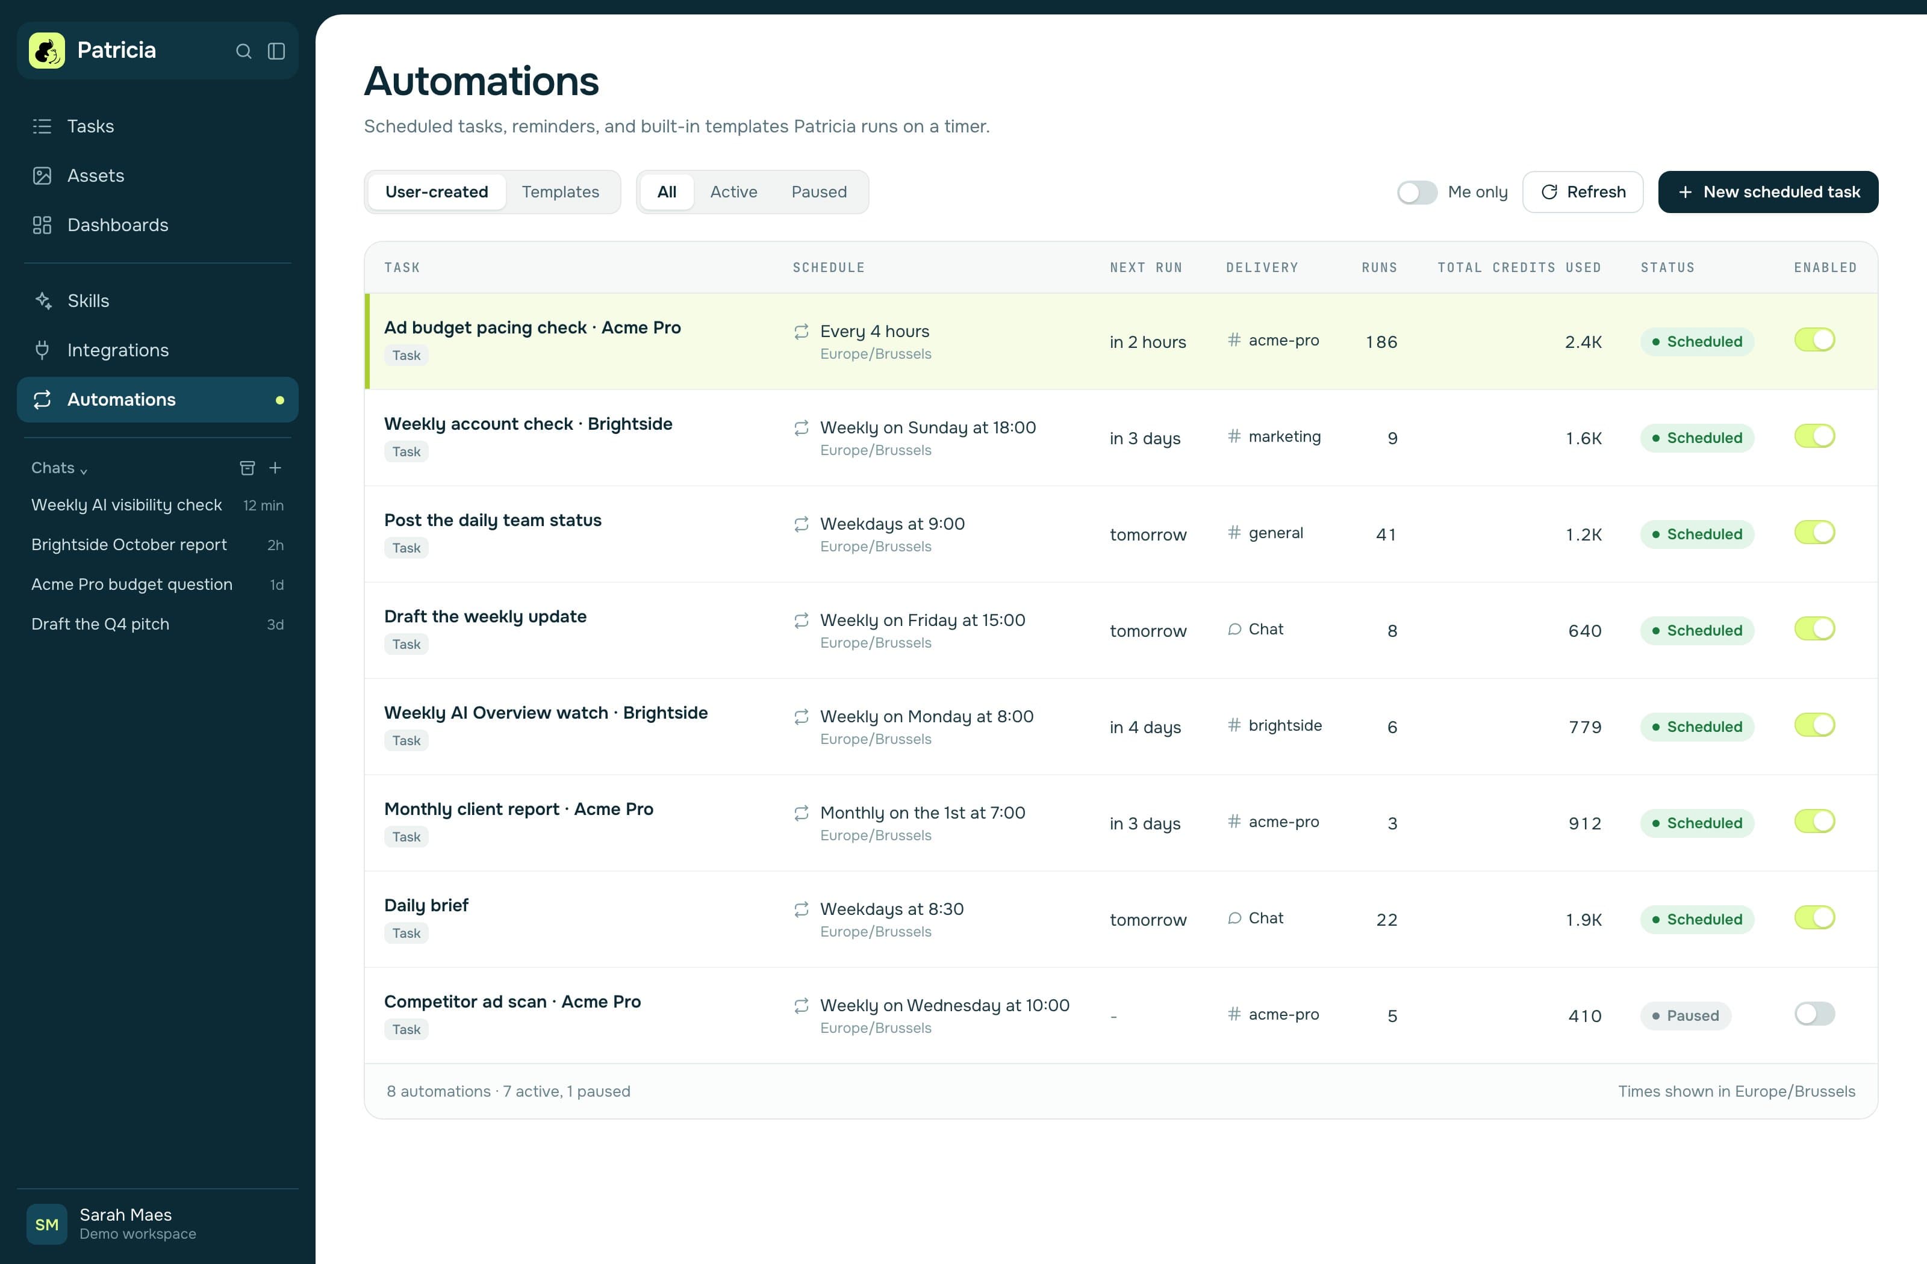The width and height of the screenshot is (1927, 1264).
Task: Click the hash icon next to brightside
Action: point(1234,725)
